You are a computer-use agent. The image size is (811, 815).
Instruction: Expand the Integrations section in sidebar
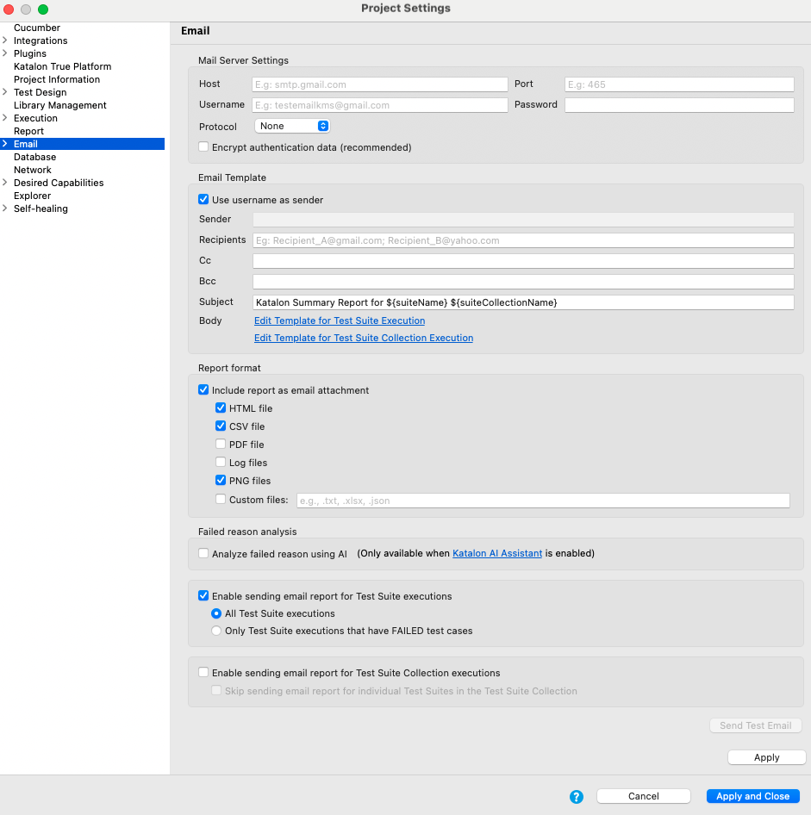tap(6, 40)
